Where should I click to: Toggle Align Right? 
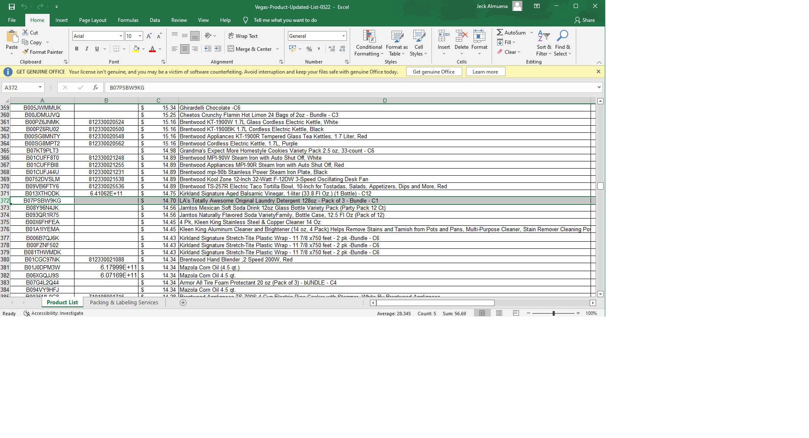pyautogui.click(x=195, y=49)
